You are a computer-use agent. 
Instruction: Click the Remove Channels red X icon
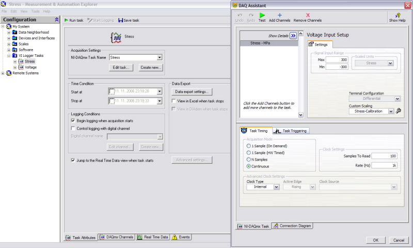coord(308,16)
